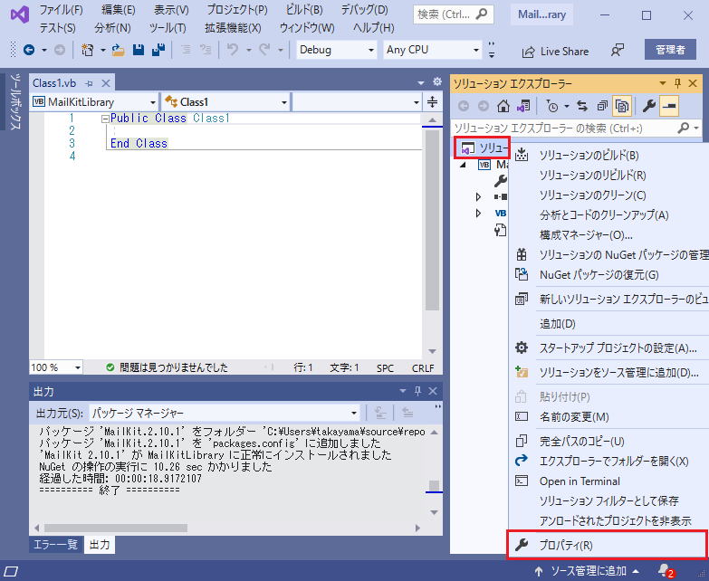This screenshot has width=709, height=581.
Task: Click the Undo arrow icon
Action: coord(233,50)
